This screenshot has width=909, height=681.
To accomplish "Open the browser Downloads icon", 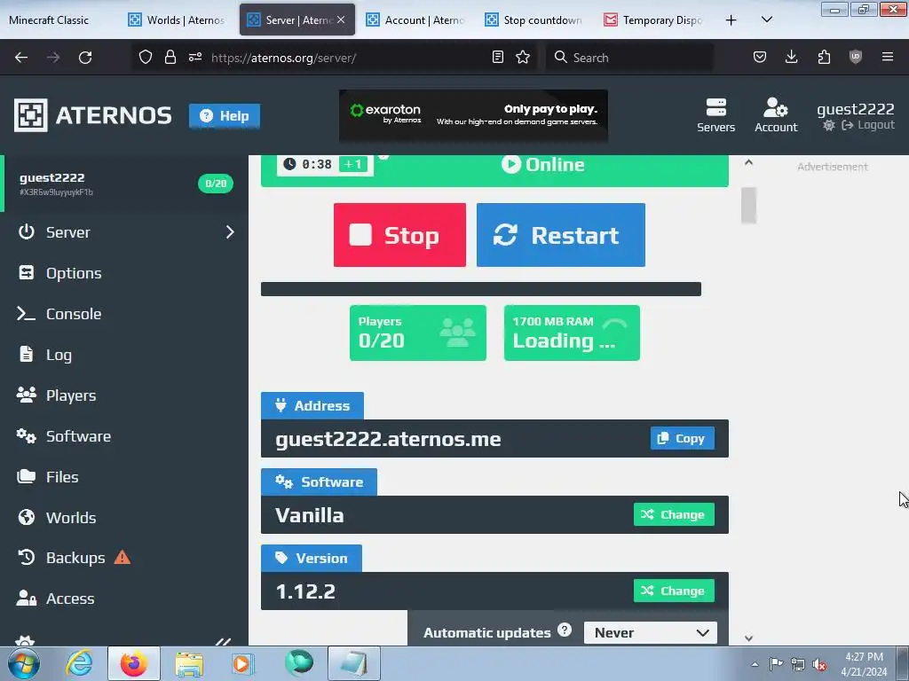I will (x=791, y=58).
